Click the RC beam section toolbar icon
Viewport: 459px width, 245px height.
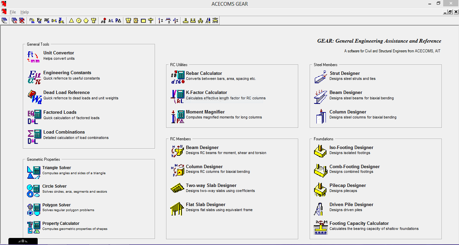coord(128,20)
